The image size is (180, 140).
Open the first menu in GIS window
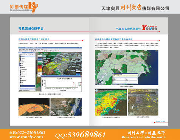pyautogui.click(x=20, y=49)
